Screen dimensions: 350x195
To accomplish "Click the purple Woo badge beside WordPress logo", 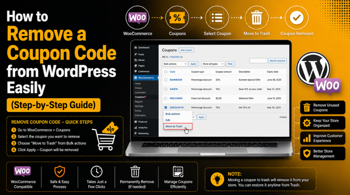I will 327,86.
